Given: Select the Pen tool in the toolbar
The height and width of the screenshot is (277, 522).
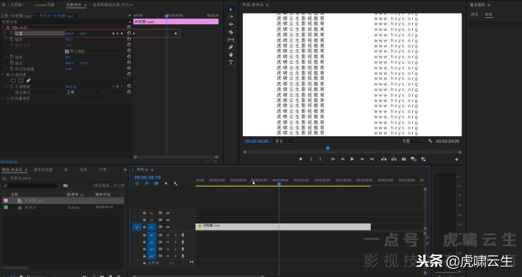Looking at the screenshot, I should point(231,47).
